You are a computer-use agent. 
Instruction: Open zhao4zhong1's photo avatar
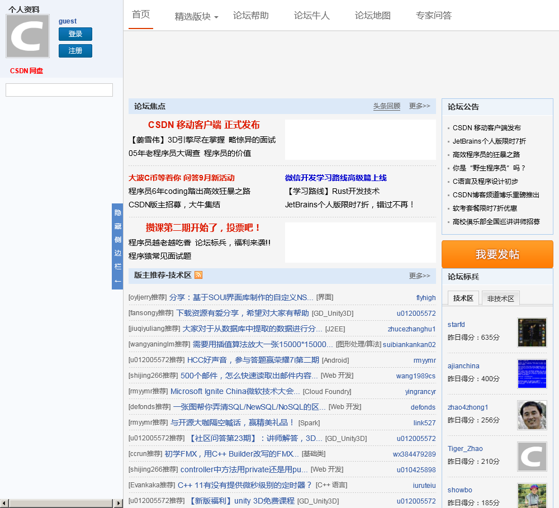tap(532, 415)
